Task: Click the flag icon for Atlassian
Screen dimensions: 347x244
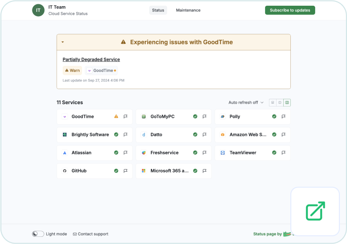Action: [126, 153]
